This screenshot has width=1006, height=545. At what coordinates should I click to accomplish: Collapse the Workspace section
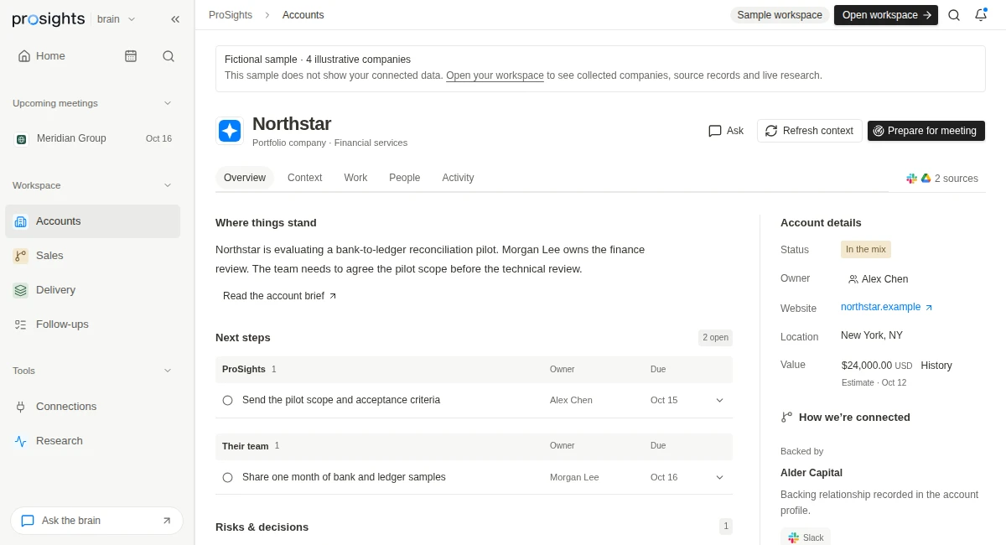click(x=167, y=185)
